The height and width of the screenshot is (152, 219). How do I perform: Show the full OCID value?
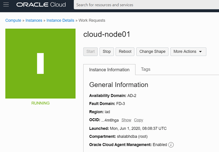(x=126, y=120)
